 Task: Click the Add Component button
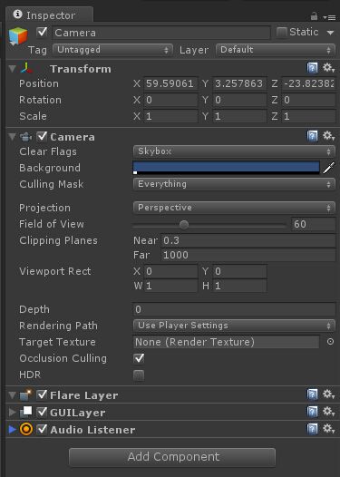pos(172,457)
